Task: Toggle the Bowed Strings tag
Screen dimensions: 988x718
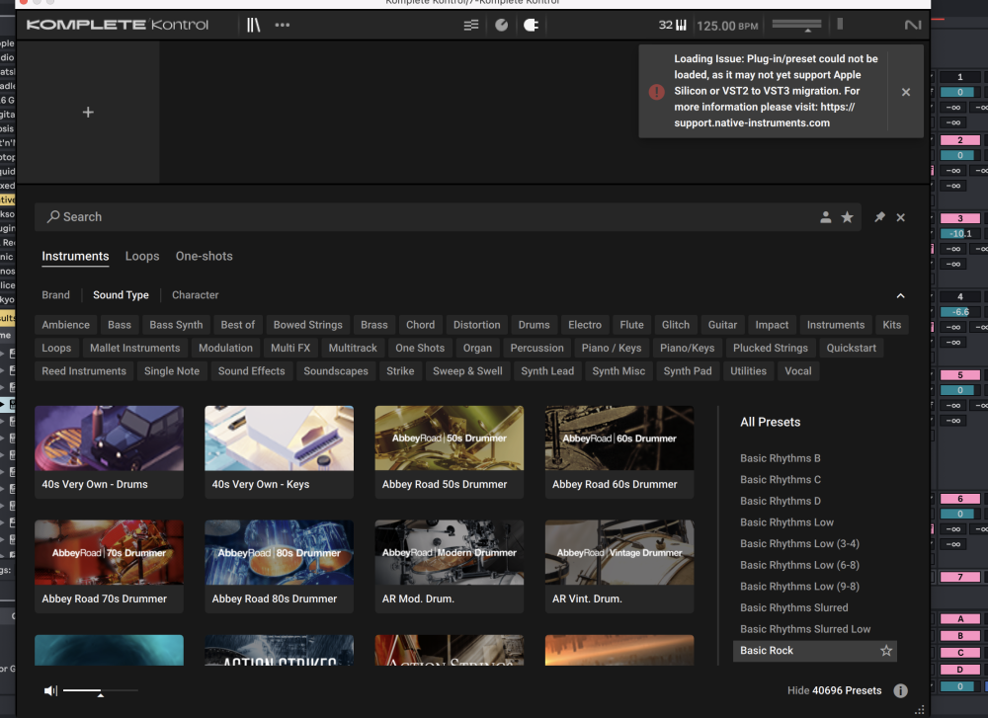Action: click(308, 325)
